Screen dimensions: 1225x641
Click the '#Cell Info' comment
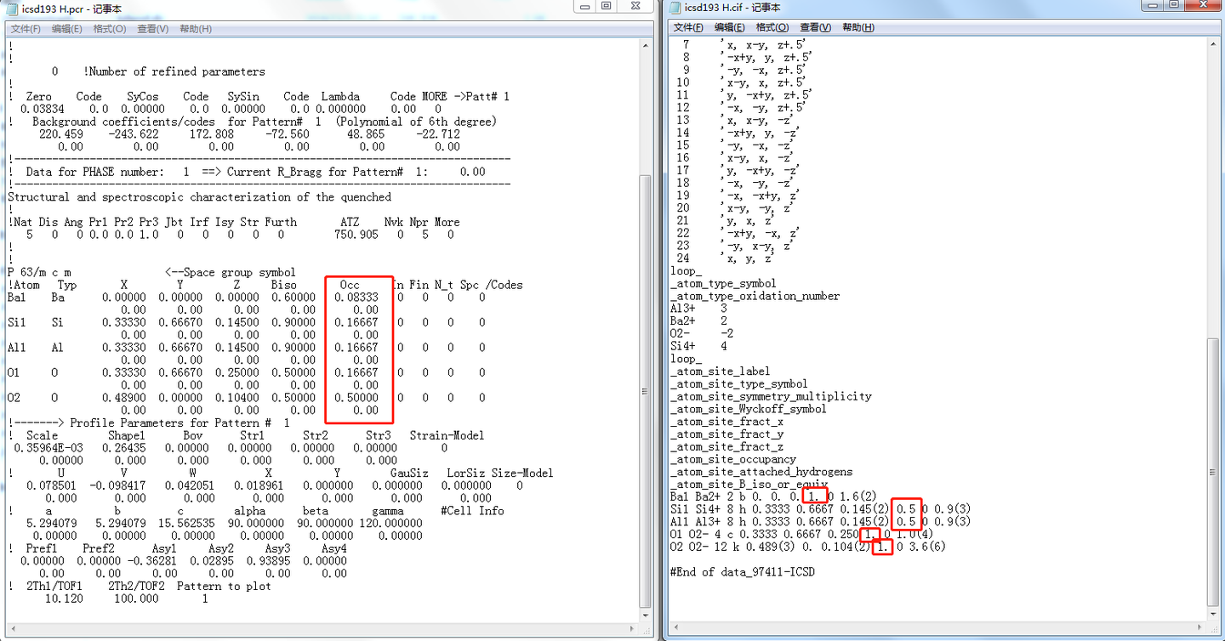[x=472, y=511]
